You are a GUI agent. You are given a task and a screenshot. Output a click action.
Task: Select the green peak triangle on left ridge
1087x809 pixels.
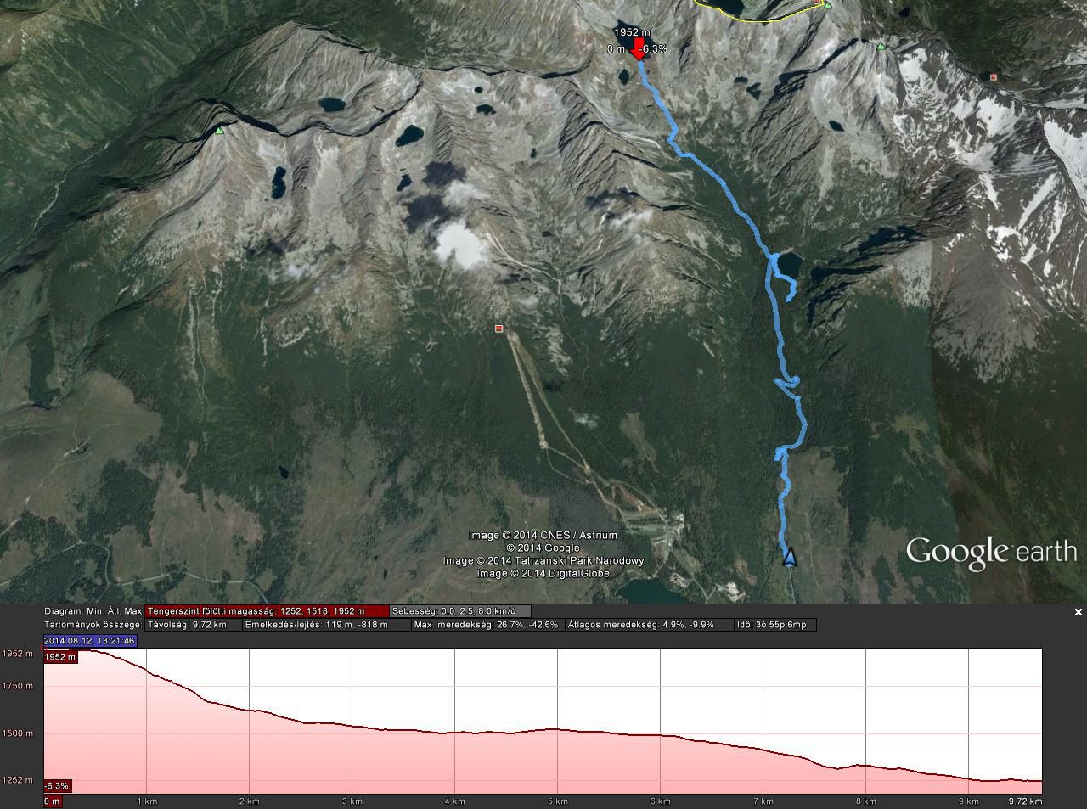pos(220,130)
